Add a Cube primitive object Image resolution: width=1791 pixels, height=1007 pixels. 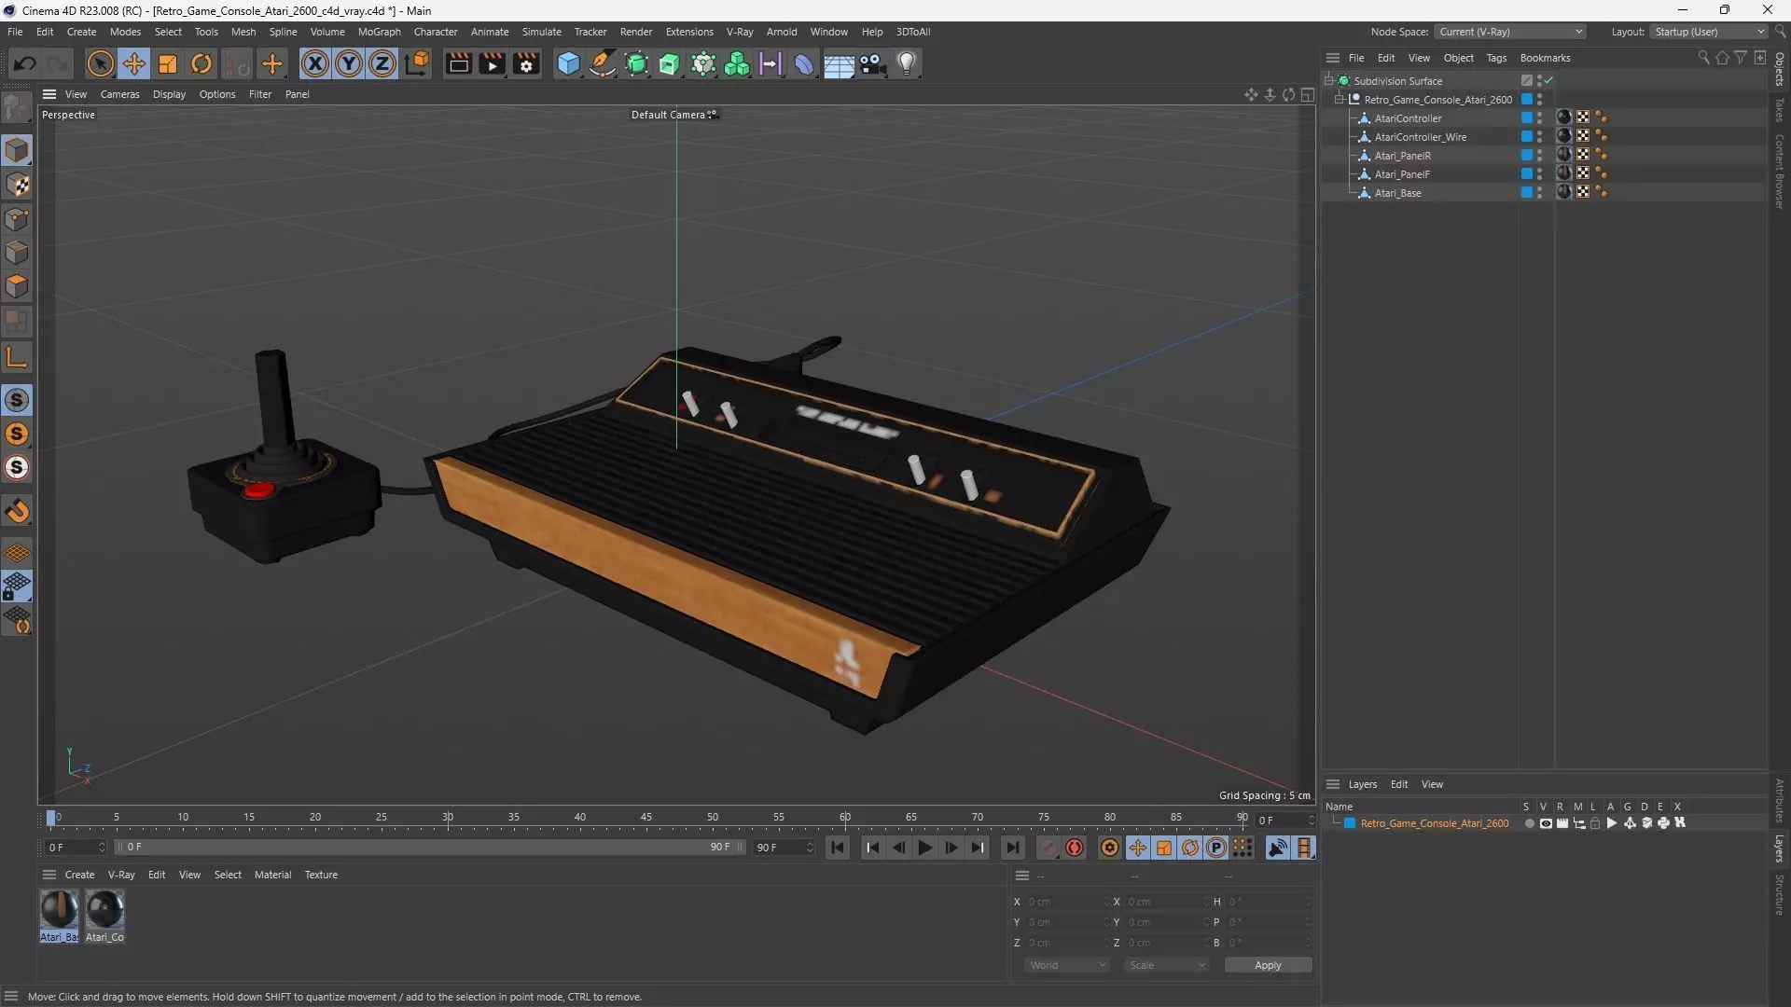point(568,63)
